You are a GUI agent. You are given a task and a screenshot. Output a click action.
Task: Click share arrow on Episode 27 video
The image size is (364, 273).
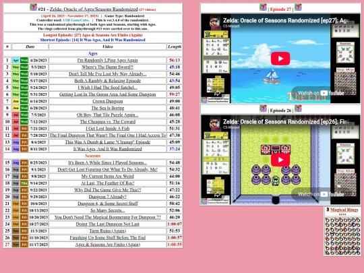pos(217,94)
